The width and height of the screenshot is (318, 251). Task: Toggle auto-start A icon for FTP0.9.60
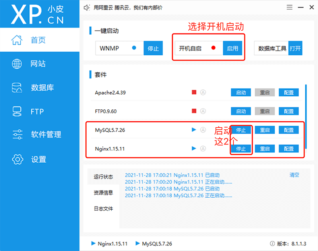(x=203, y=111)
